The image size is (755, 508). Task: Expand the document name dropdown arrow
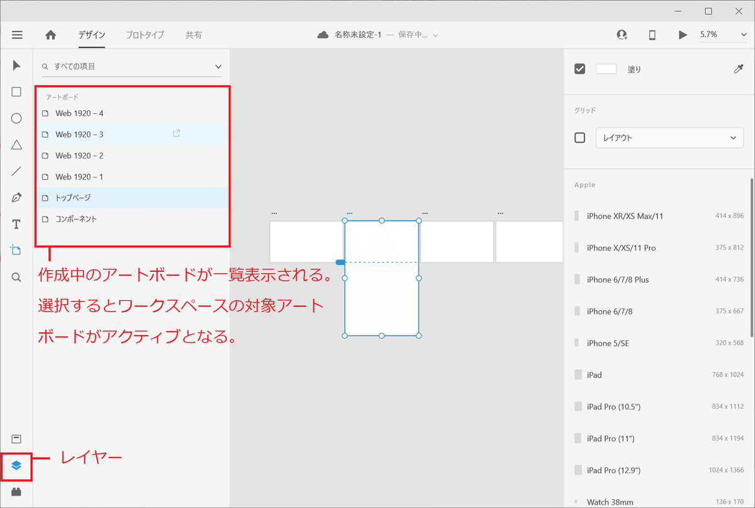tap(435, 35)
